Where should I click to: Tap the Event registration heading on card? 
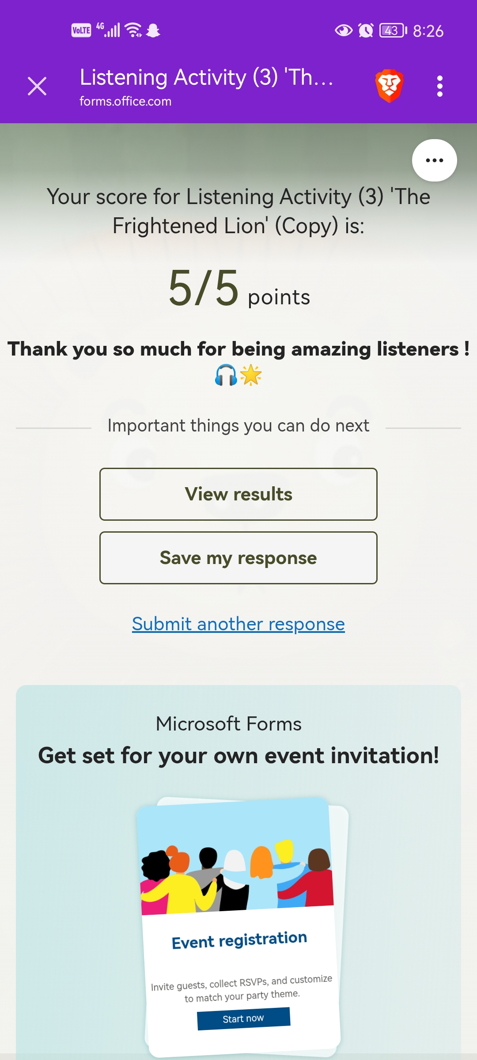pos(239,940)
